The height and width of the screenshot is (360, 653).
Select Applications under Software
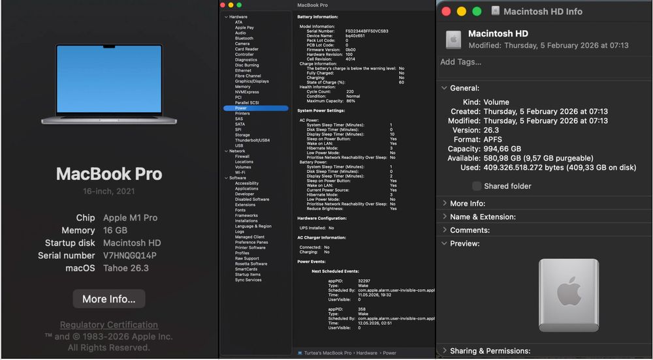click(246, 188)
